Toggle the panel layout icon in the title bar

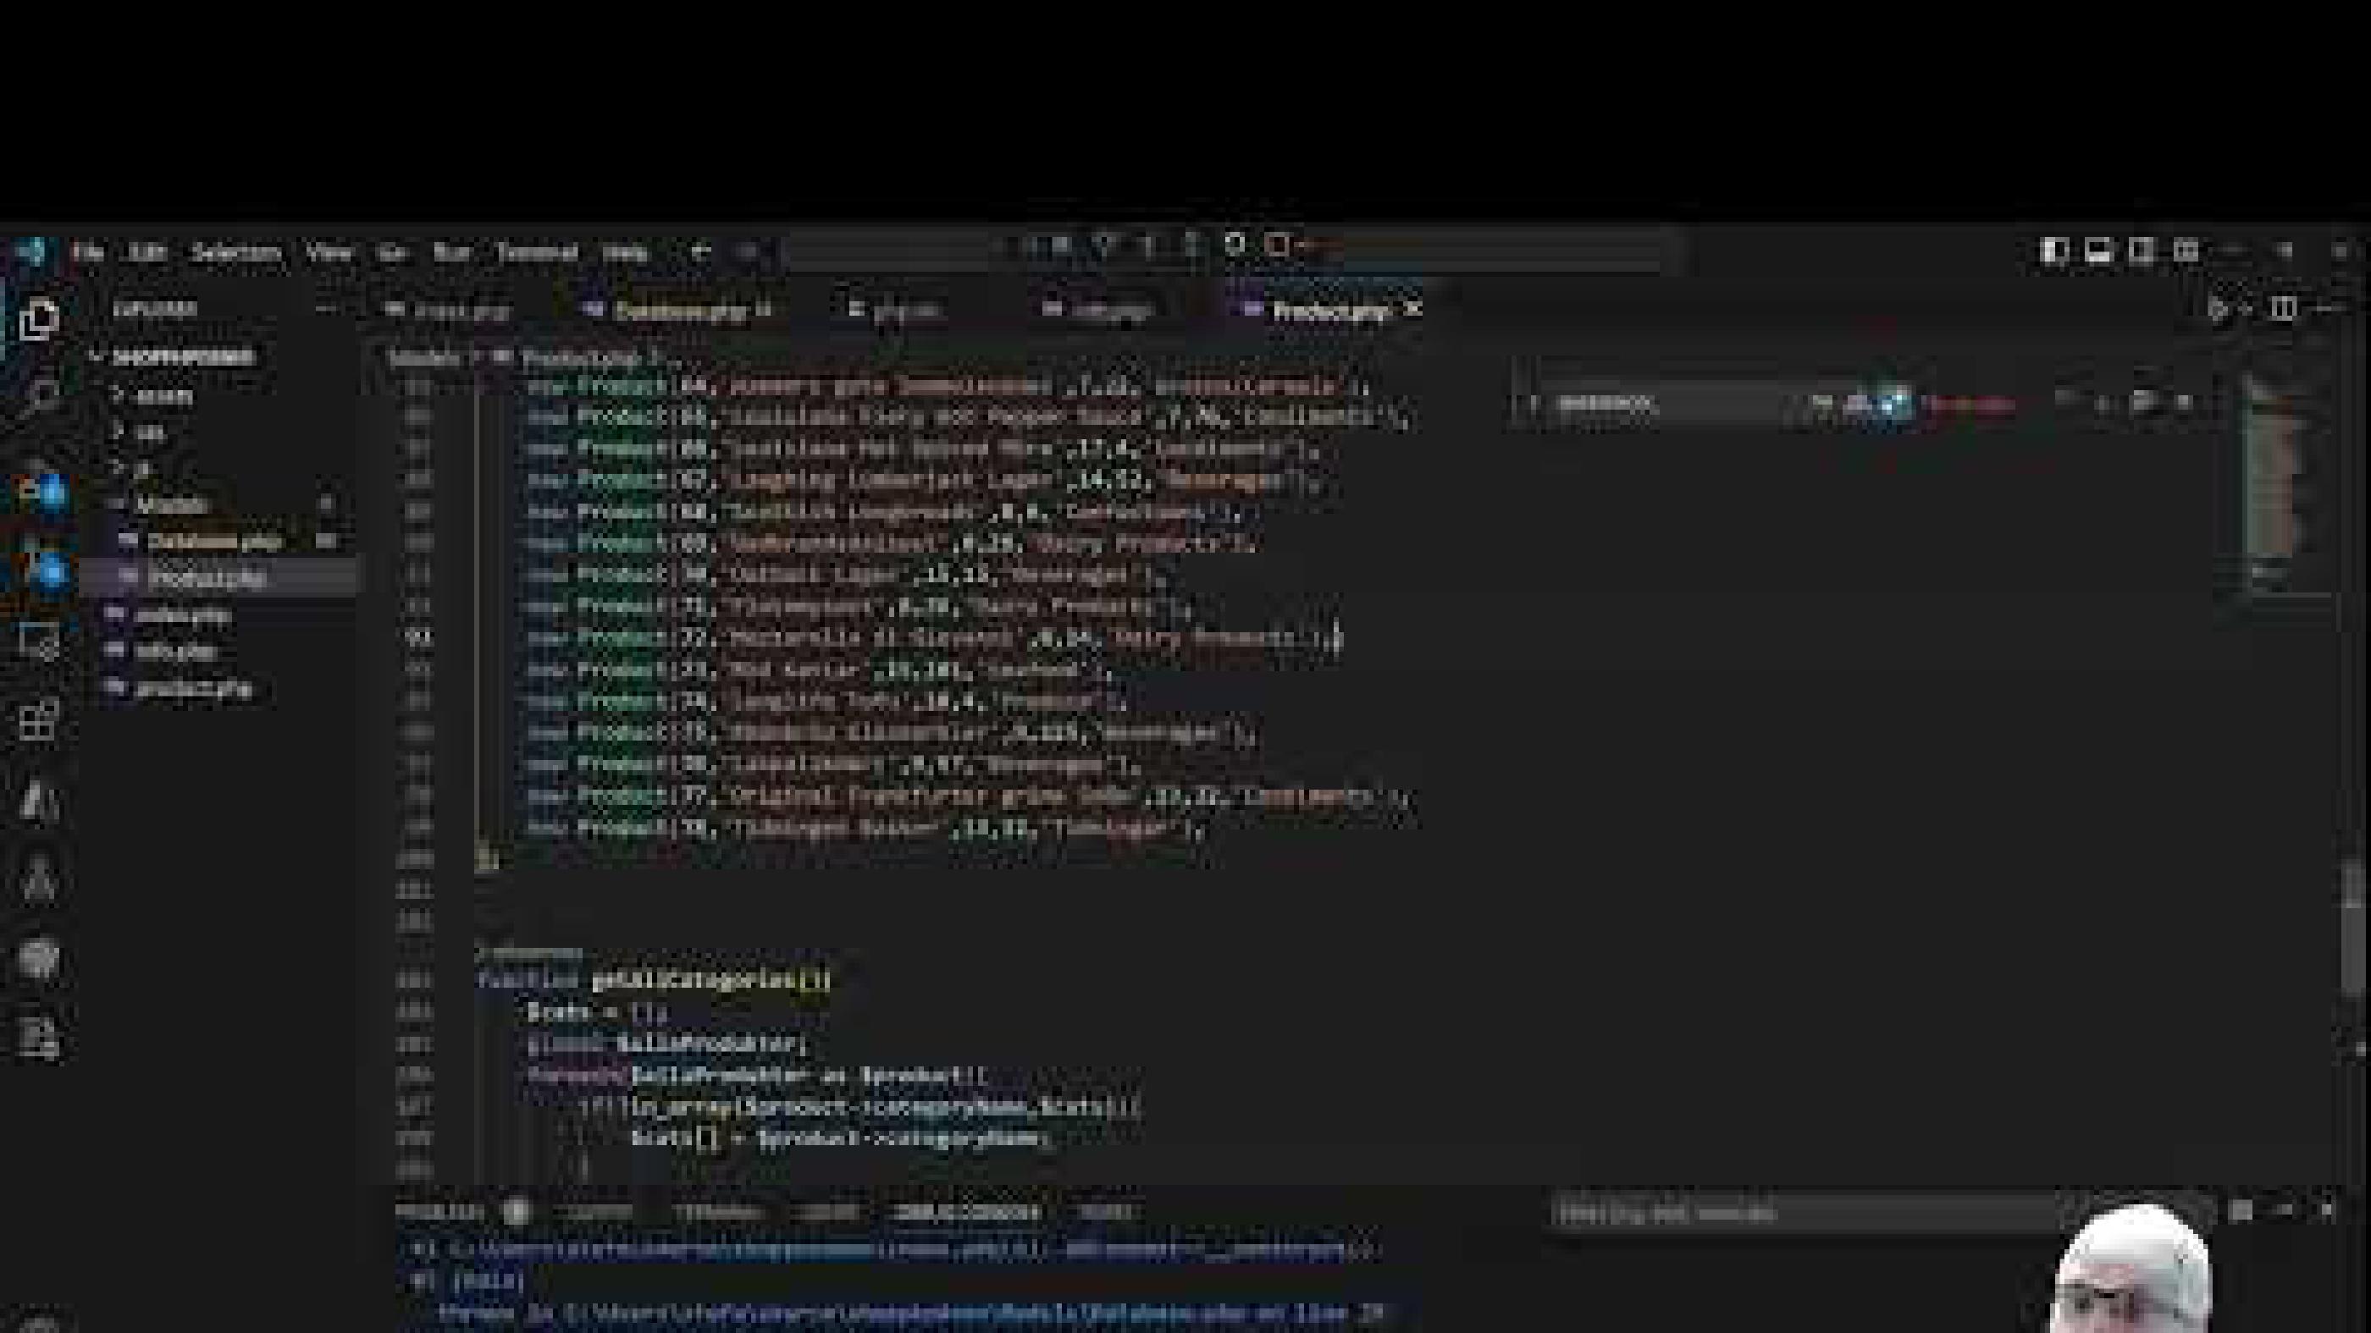pyautogui.click(x=2099, y=251)
